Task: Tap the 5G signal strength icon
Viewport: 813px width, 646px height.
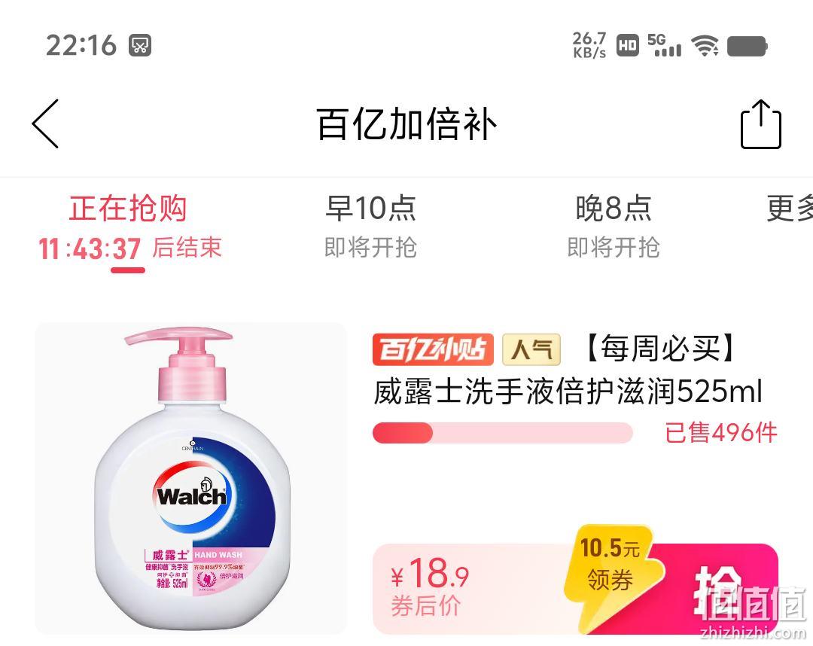Action: coord(664,45)
